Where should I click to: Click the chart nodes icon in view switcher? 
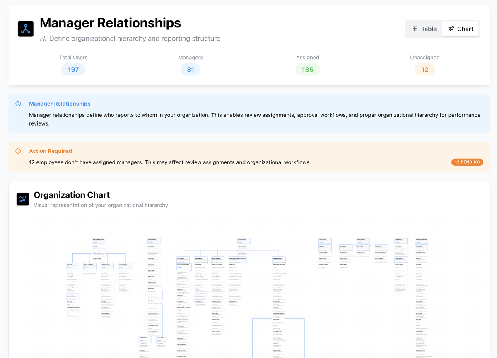click(451, 29)
